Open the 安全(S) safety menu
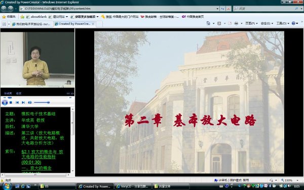The width and height of the screenshot is (304, 190). point(267,23)
